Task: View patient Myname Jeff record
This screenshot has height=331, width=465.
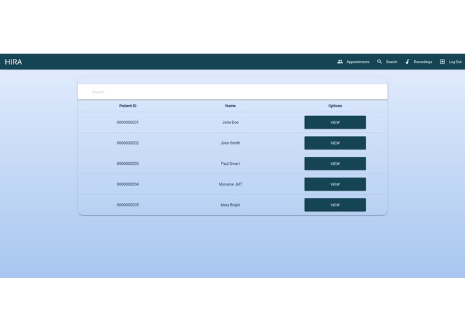Action: (335, 184)
